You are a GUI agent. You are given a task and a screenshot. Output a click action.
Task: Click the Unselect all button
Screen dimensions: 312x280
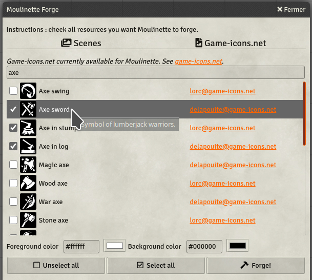[x=56, y=265]
